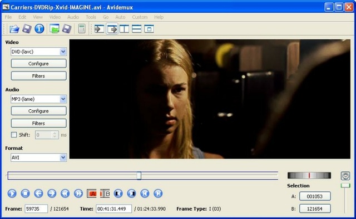Open the Audio menu
Image resolution: width=356 pixels, height=219 pixels.
[x=73, y=17]
